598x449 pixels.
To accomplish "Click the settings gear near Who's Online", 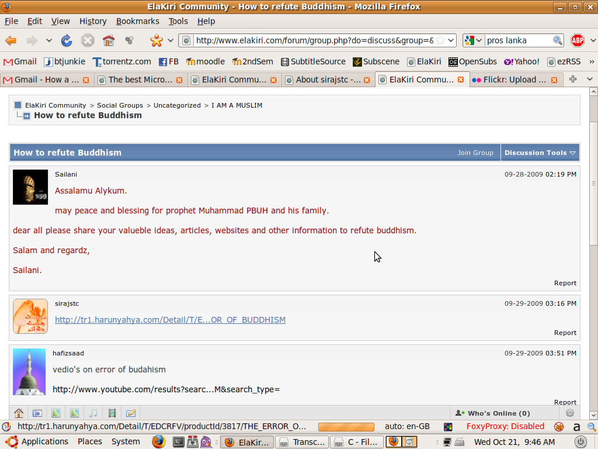I will (x=570, y=413).
